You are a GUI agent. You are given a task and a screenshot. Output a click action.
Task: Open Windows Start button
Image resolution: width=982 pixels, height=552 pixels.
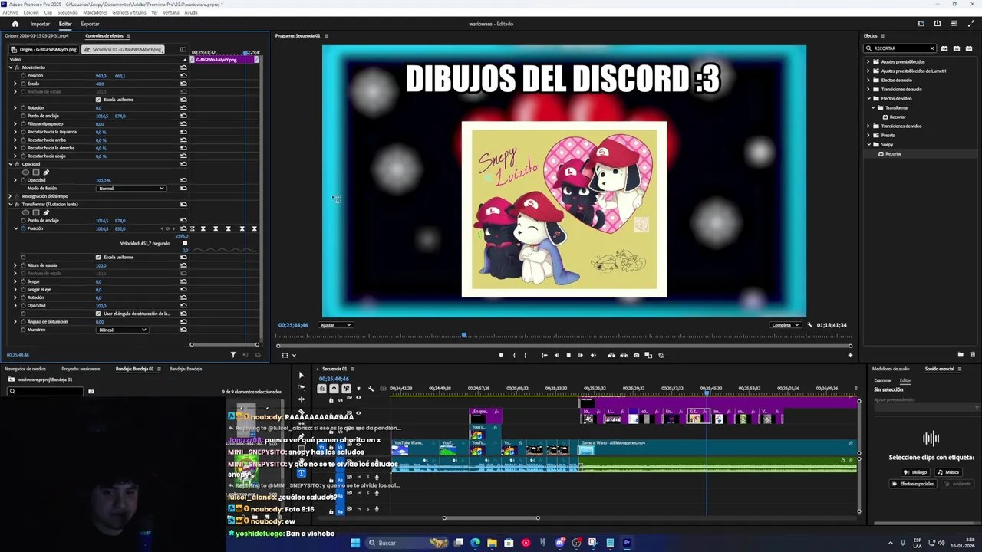tap(354, 543)
